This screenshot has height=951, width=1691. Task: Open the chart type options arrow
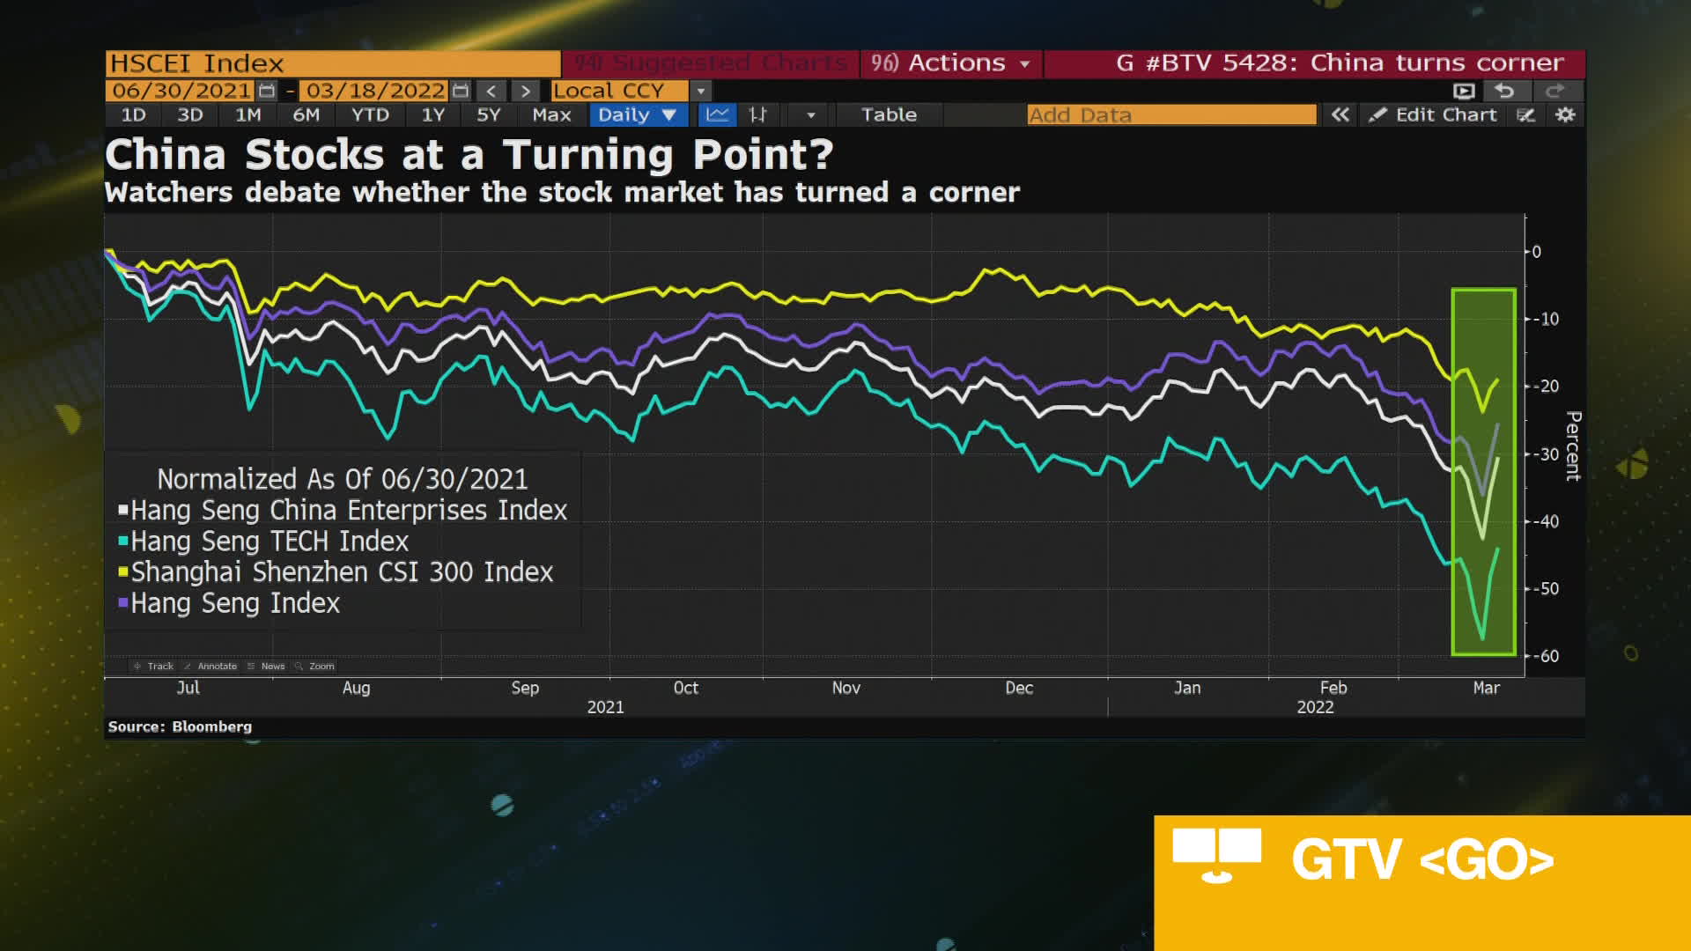tap(810, 114)
